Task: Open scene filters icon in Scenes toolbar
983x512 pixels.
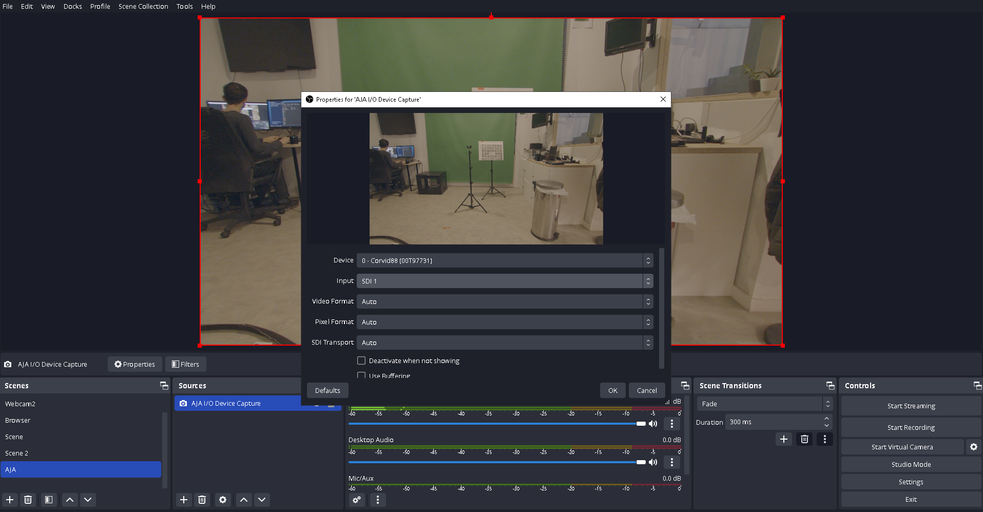Action: 49,500
